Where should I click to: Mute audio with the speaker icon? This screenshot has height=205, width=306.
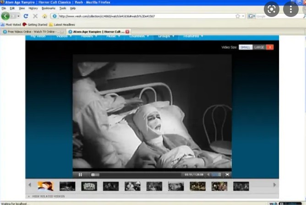[x=208, y=175]
